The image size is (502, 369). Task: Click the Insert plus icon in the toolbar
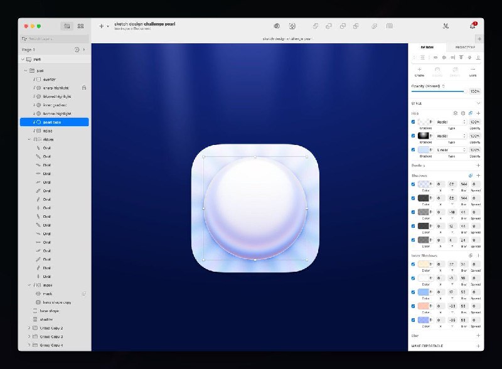(x=101, y=26)
